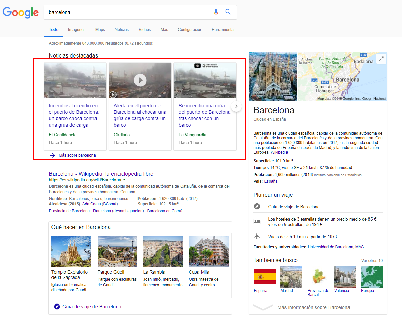The height and width of the screenshot is (315, 402).
Task: Click Ver otros 10 link
Action: (372, 261)
